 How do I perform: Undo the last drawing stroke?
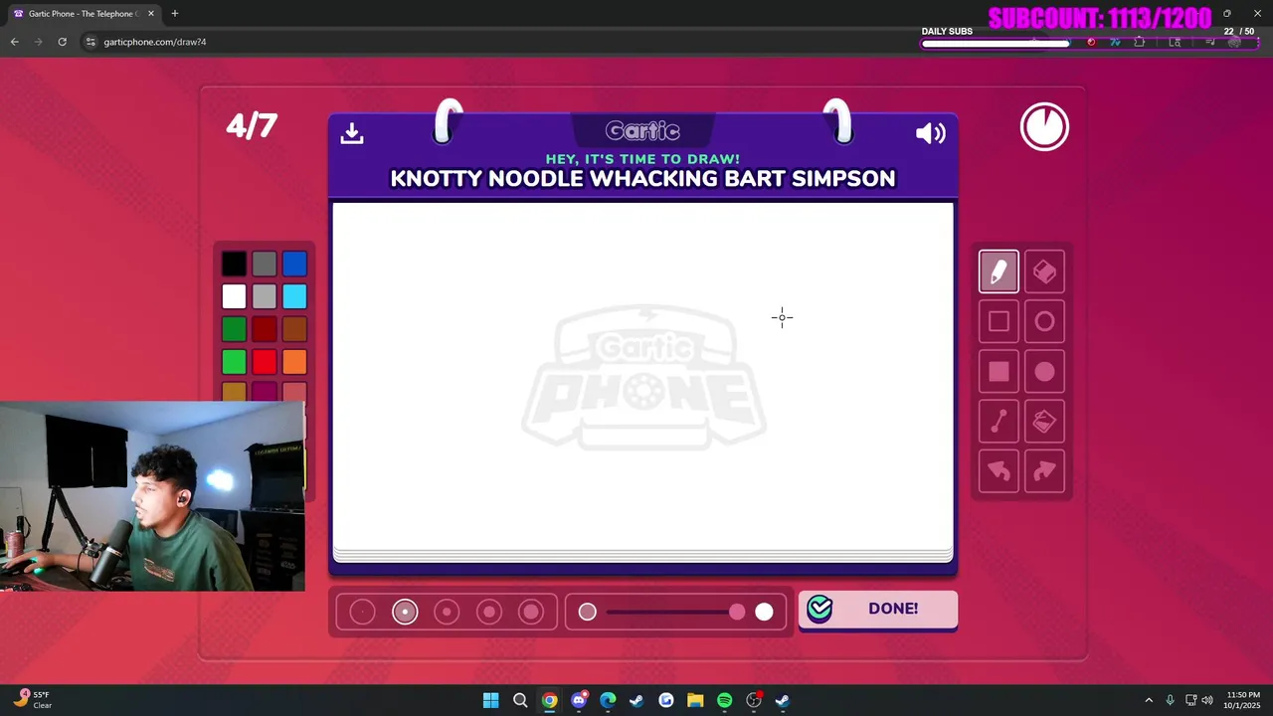999,471
